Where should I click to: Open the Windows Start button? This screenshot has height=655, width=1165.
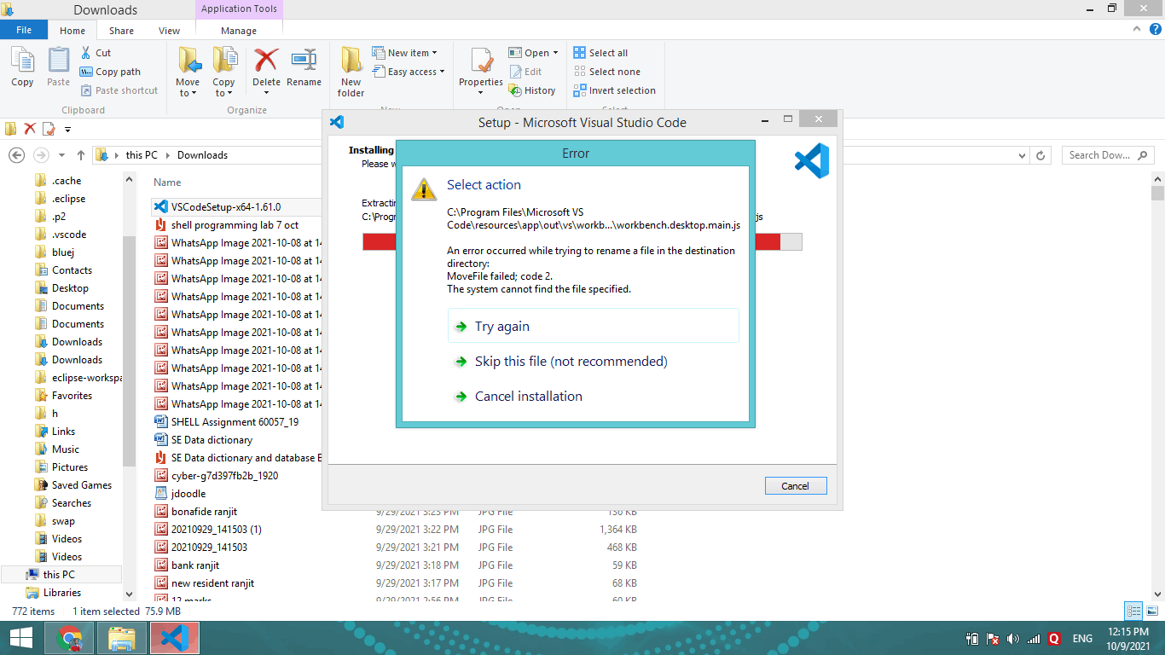[x=20, y=638]
